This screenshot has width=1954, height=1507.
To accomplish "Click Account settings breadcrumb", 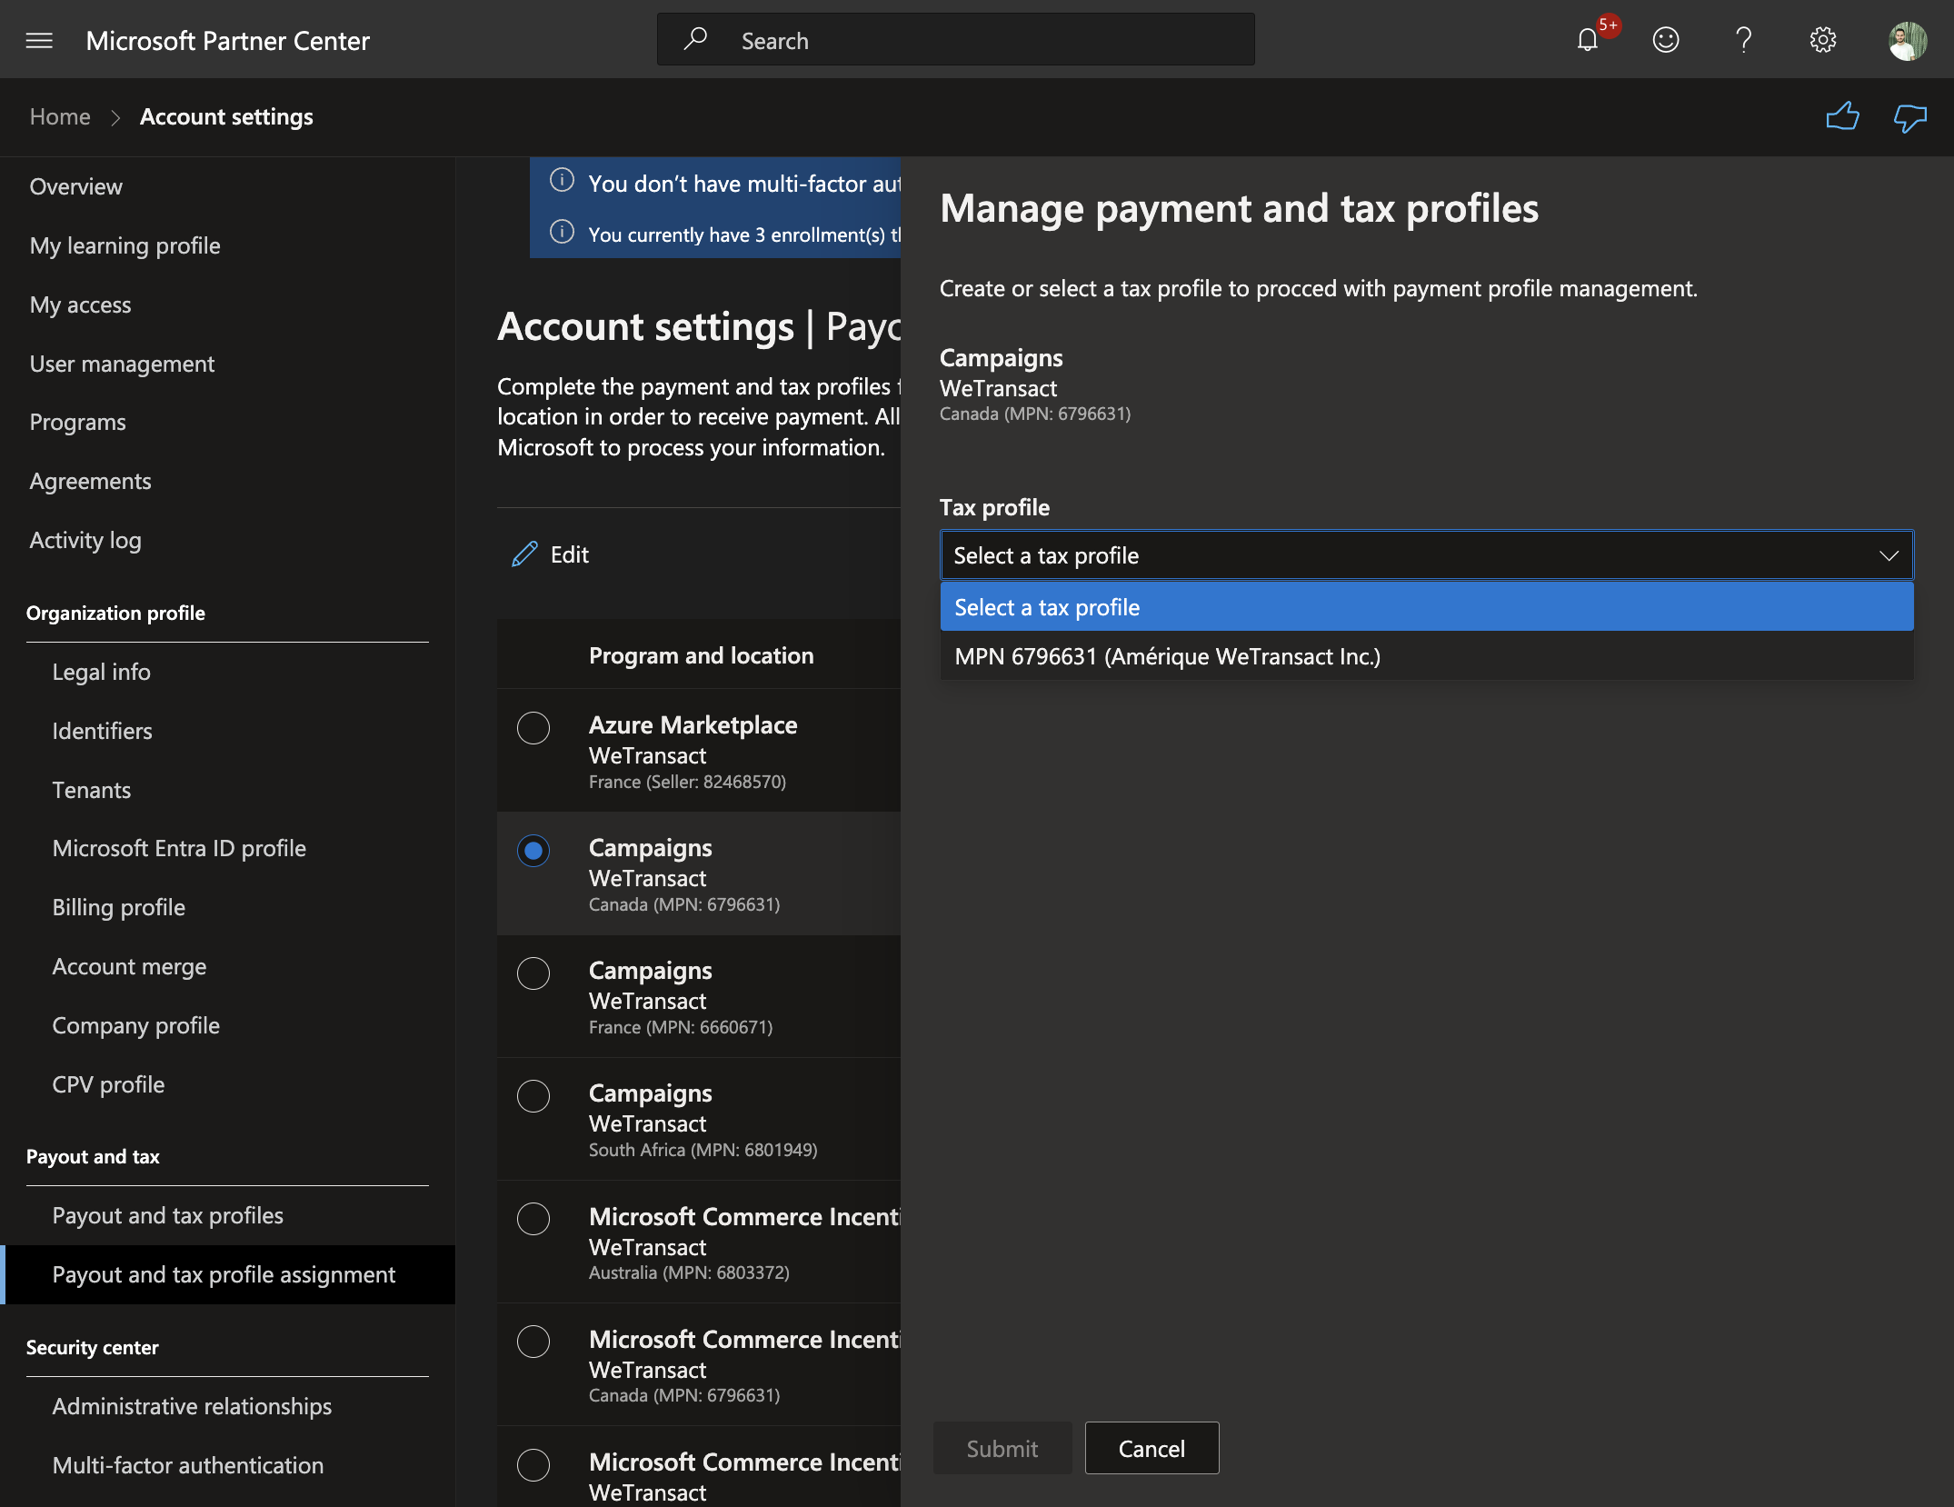I will tap(226, 116).
